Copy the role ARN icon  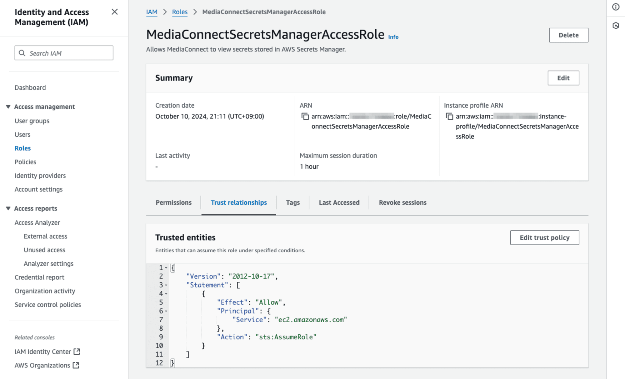[x=305, y=116]
